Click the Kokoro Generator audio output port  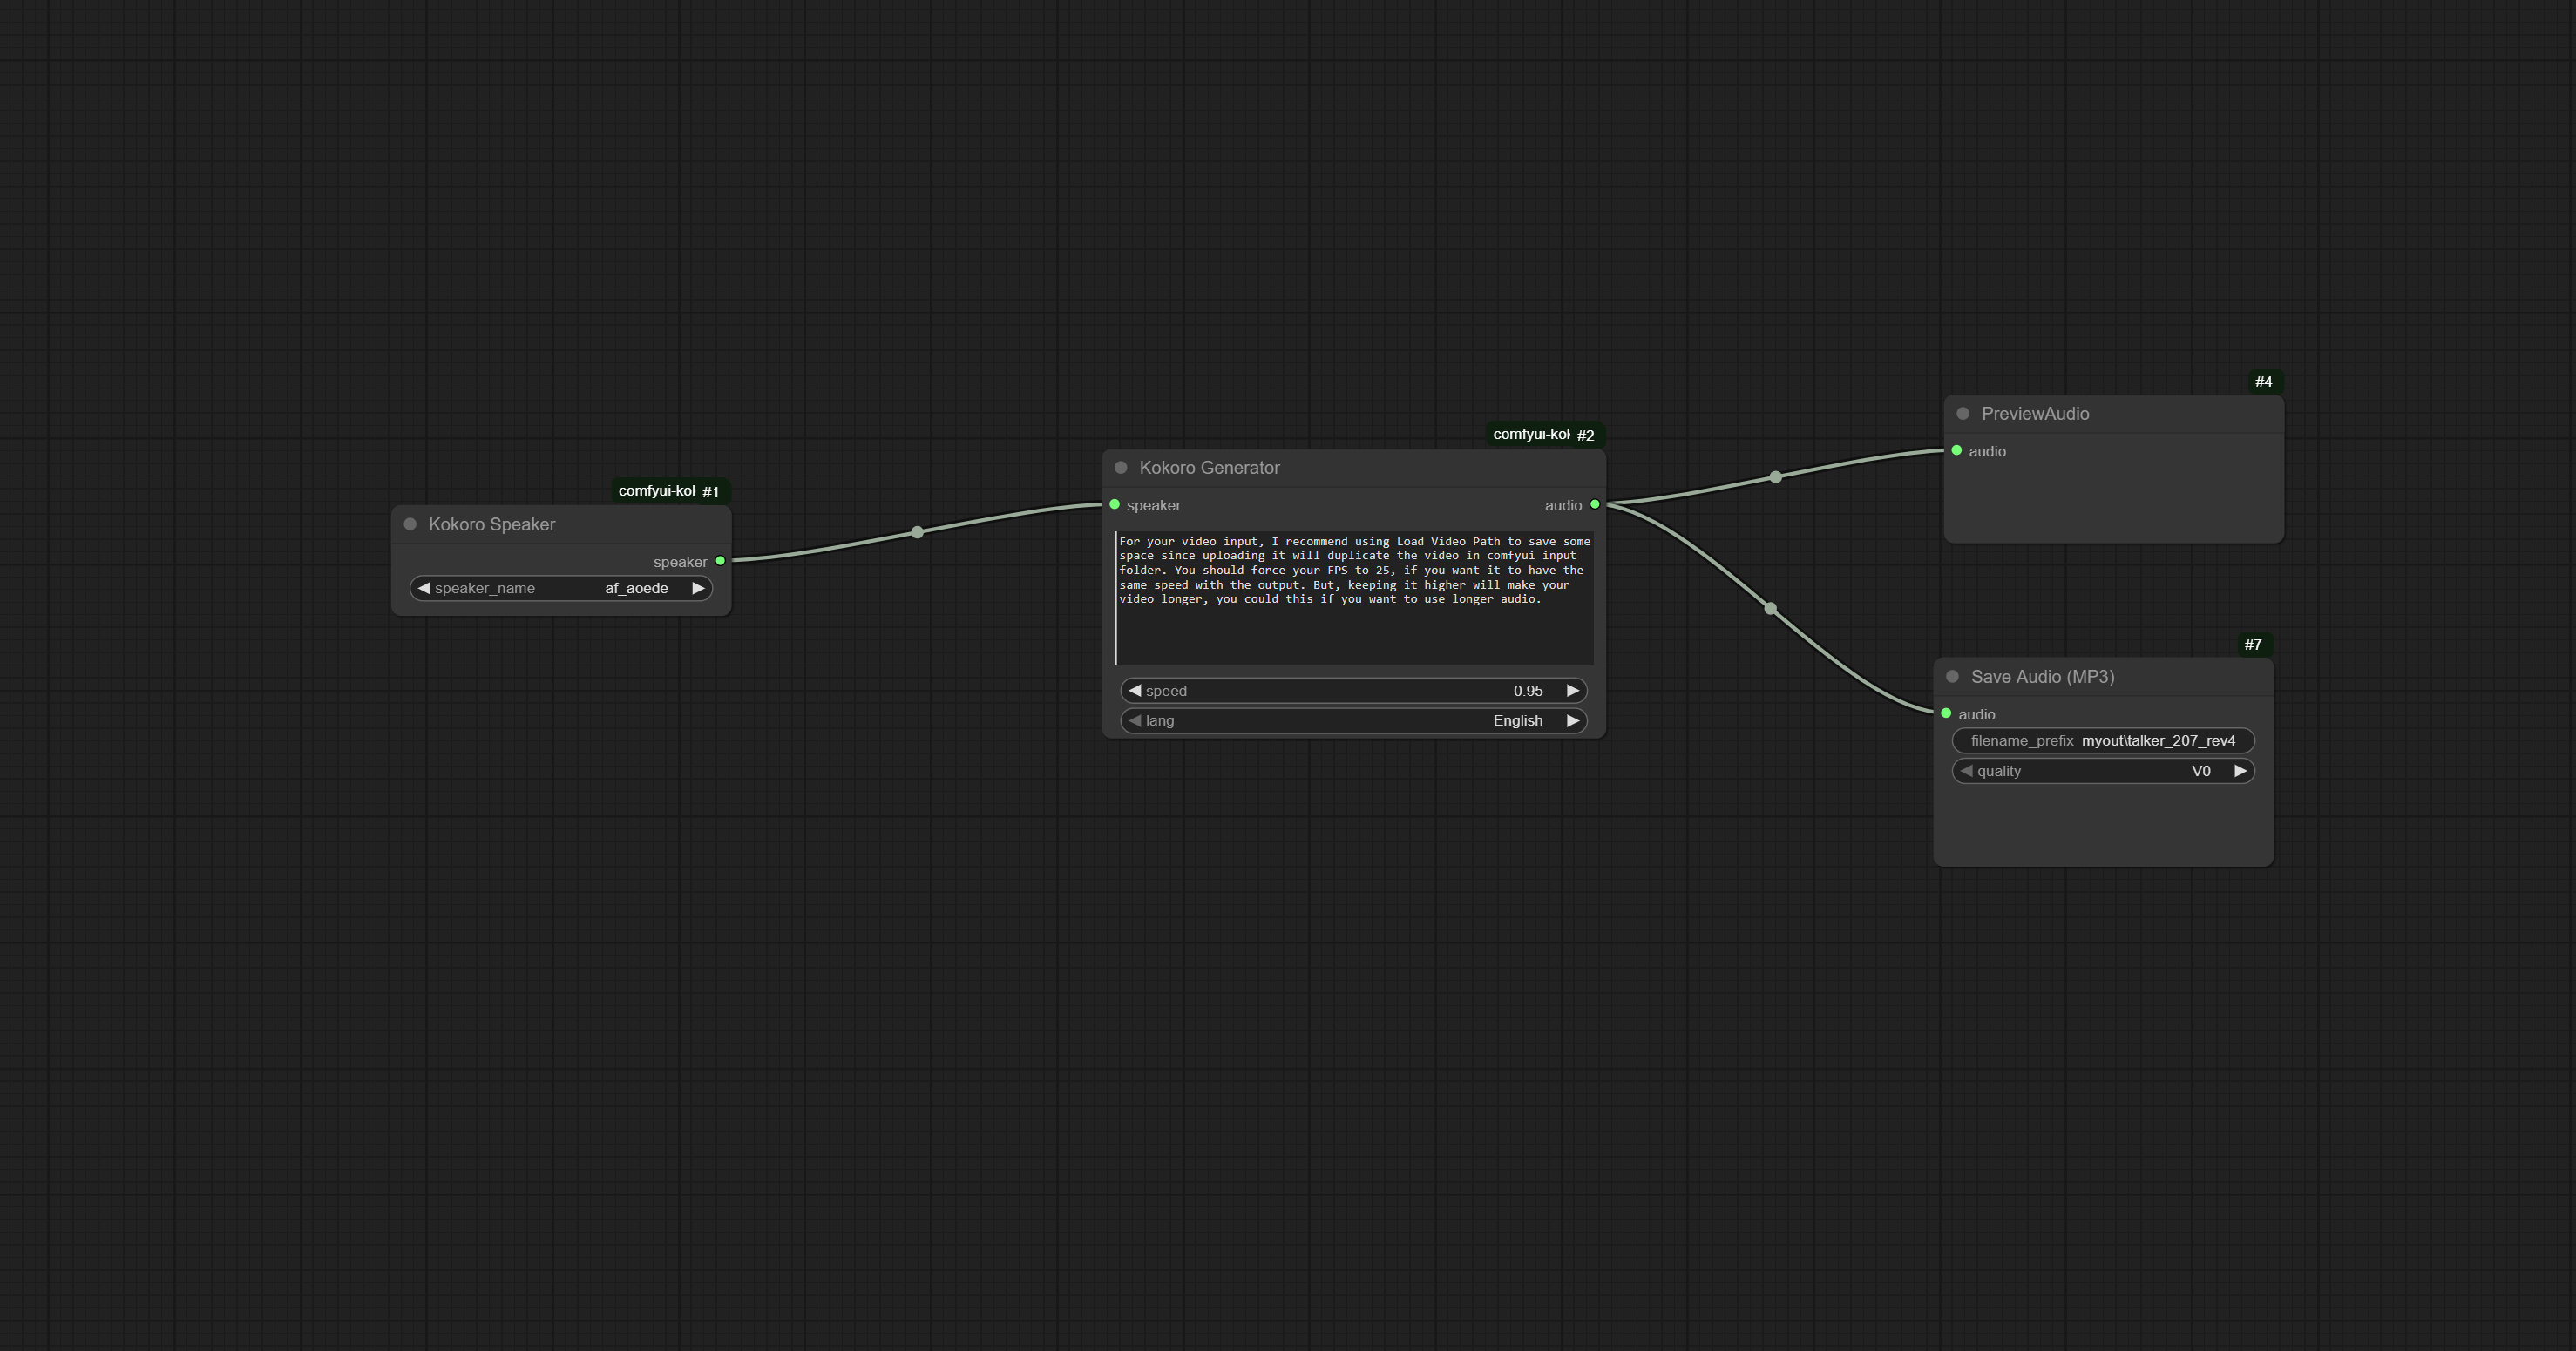(1595, 504)
